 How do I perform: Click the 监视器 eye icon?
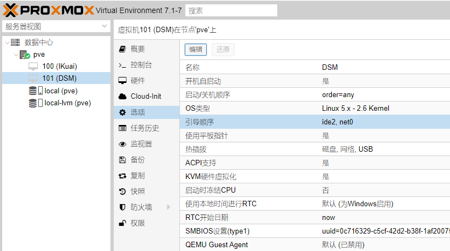[122, 144]
